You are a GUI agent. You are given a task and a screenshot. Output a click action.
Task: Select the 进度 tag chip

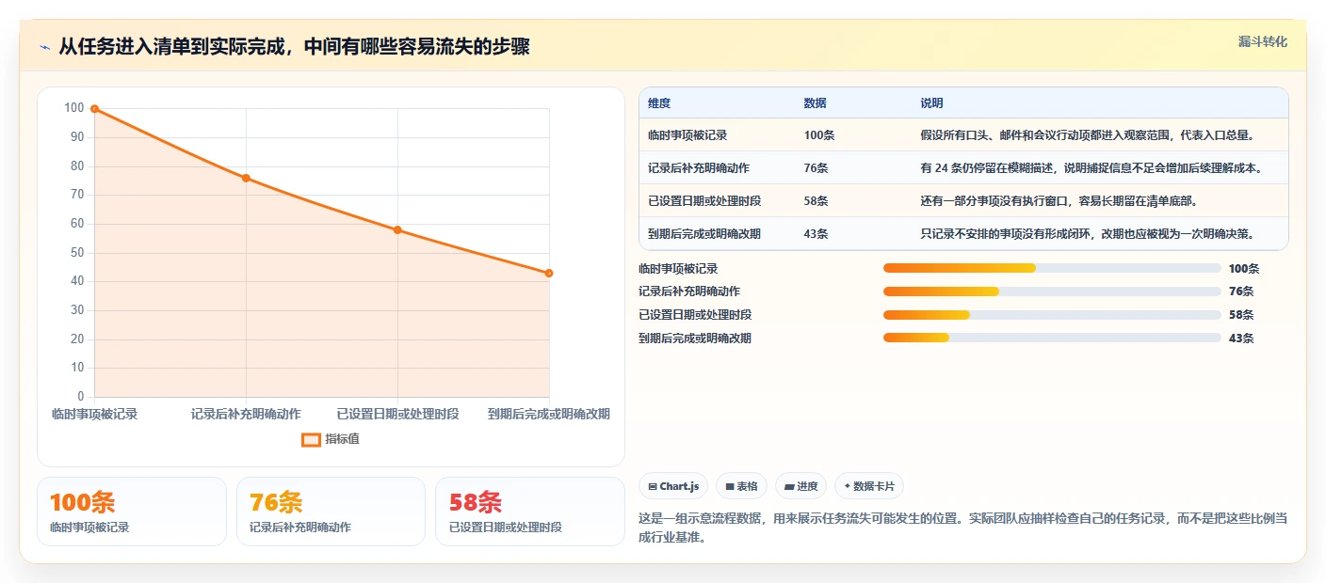pyautogui.click(x=801, y=486)
